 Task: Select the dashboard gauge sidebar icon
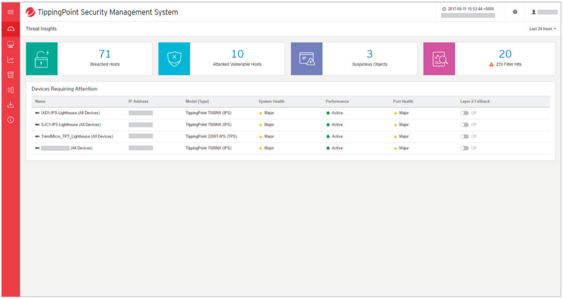[11, 29]
